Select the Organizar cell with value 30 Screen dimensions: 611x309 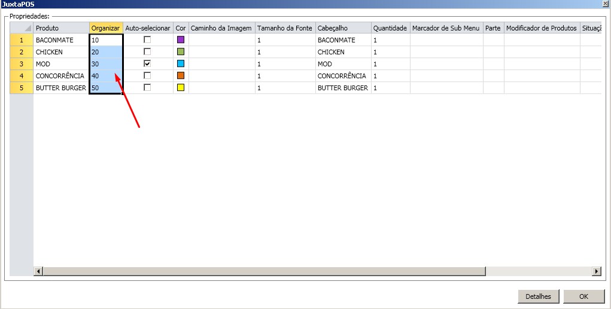click(x=106, y=64)
